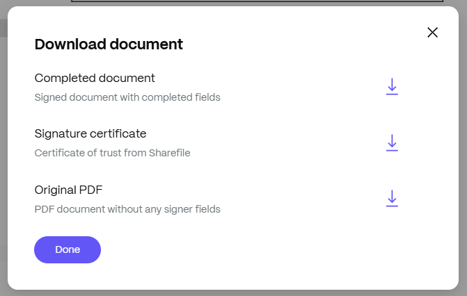Download the Original PDF file
This screenshot has height=296, width=467.
pyautogui.click(x=392, y=198)
